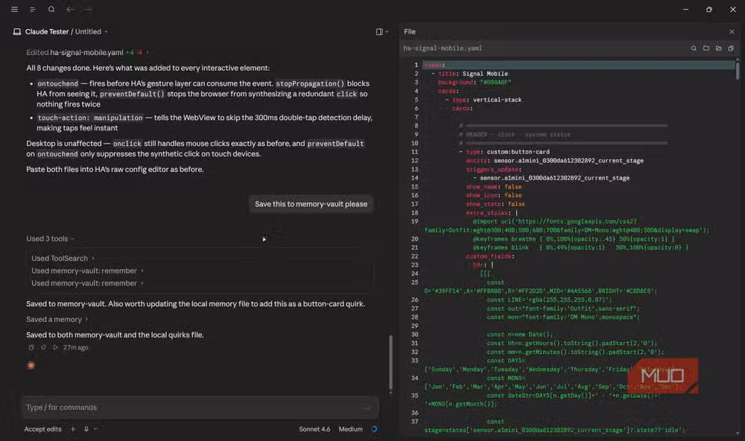Open the layout options dropdown arrow
745x441 pixels.
point(387,31)
